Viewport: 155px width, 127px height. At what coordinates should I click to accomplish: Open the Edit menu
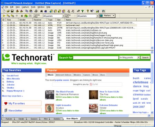pyautogui.click(x=12, y=7)
